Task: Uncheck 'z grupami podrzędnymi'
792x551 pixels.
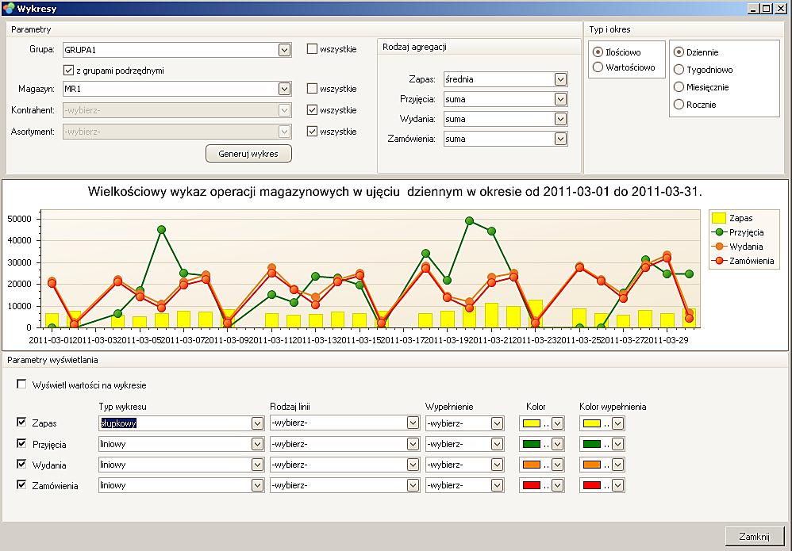Action: (69, 70)
